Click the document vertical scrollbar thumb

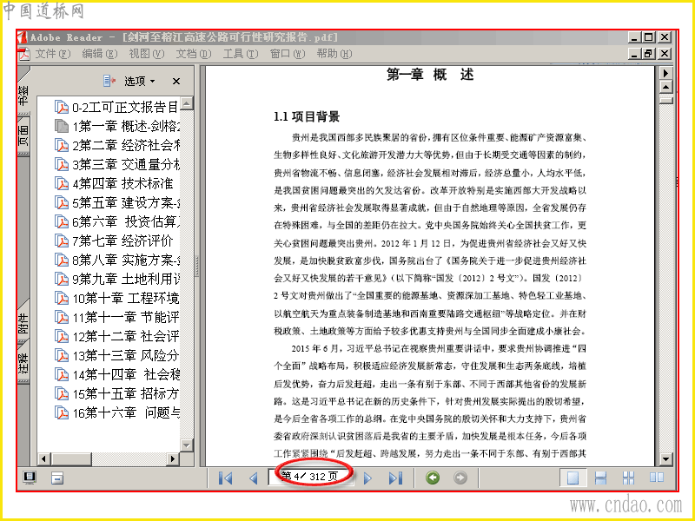(665, 100)
